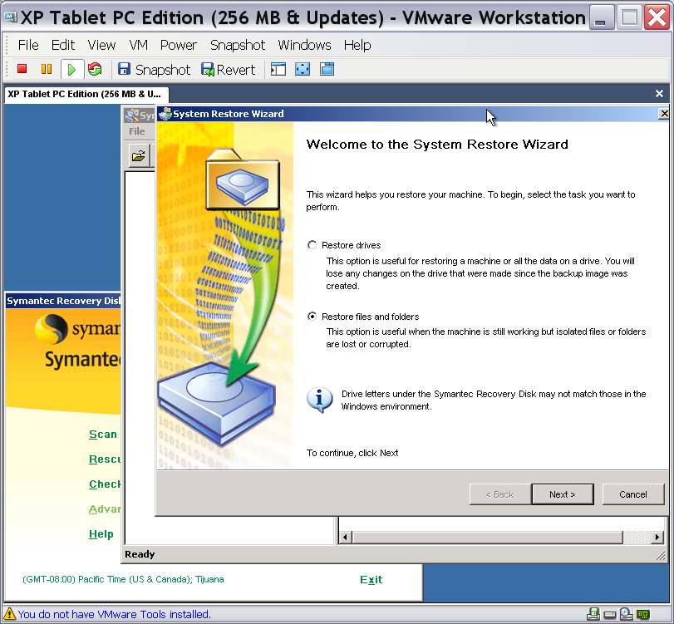Click the red Power Off toolbar icon

[22, 70]
